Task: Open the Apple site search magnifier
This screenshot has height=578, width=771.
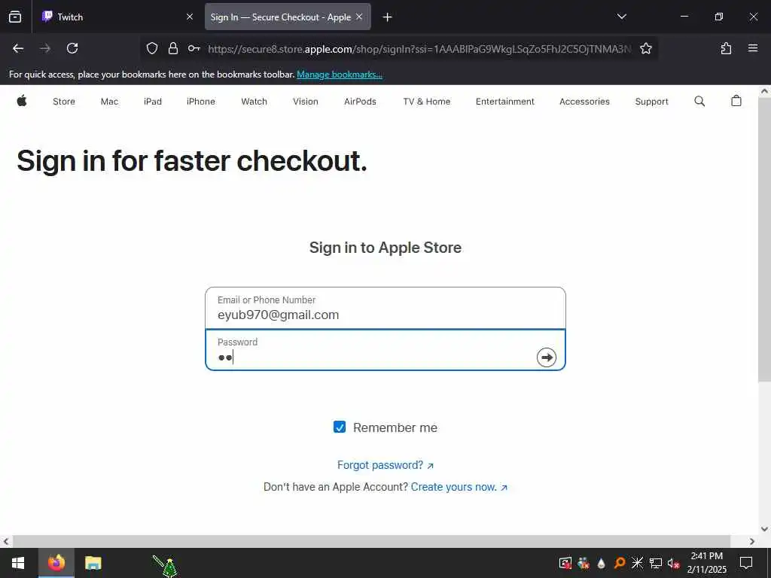Action: [x=699, y=102]
